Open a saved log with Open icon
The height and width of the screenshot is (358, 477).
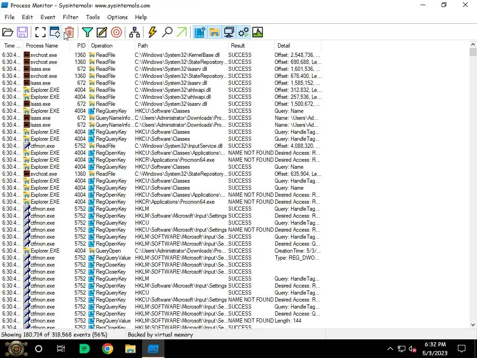(x=7, y=32)
